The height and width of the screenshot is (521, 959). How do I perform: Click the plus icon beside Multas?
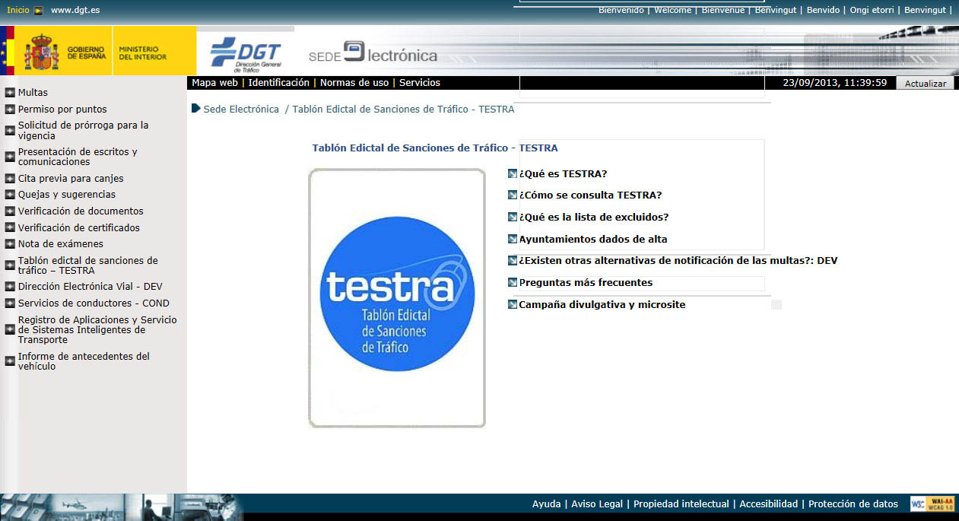coord(10,93)
